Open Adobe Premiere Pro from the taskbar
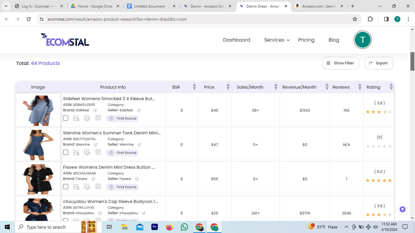415x233 pixels. pos(155,227)
